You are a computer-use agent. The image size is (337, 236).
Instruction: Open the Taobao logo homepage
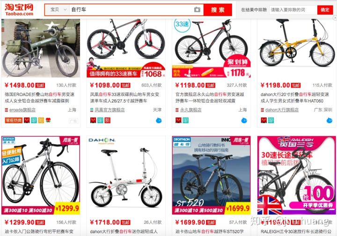point(19,10)
